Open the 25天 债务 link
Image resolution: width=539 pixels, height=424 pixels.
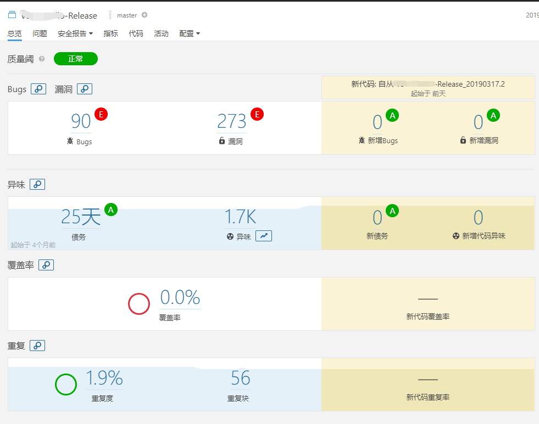point(81,217)
